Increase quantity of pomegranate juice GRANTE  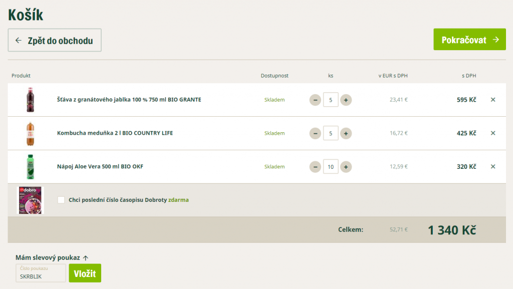pos(346,100)
